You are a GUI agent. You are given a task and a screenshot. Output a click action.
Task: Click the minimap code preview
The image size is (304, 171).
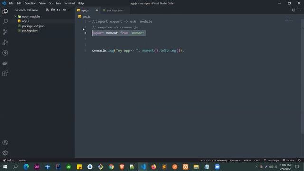pyautogui.click(x=288, y=19)
